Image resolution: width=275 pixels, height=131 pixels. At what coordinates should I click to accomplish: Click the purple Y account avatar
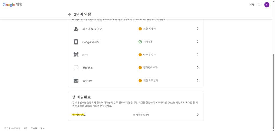click(x=267, y=5)
